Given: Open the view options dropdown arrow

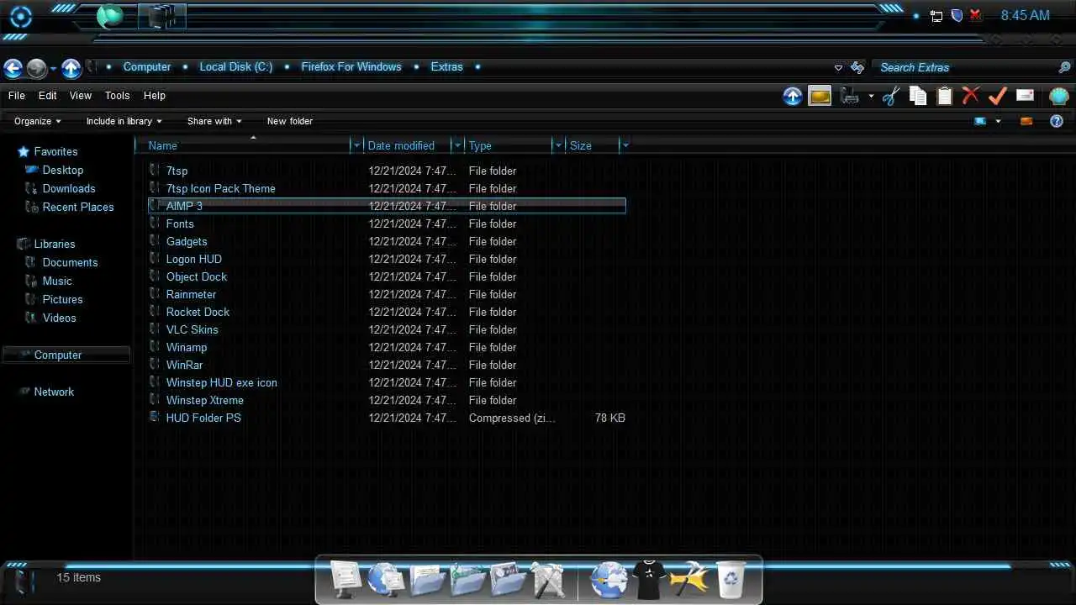Looking at the screenshot, I should point(998,121).
